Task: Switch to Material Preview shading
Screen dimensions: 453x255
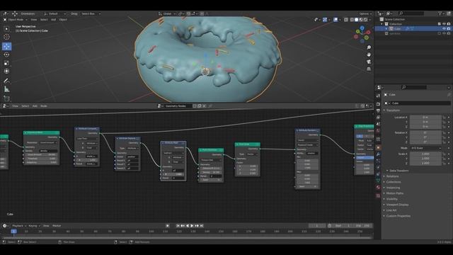Action: [361, 20]
